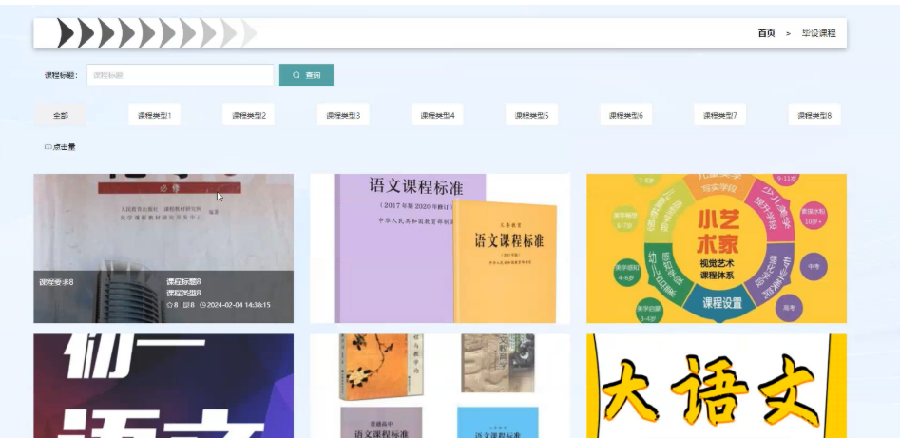Select the 全部 category tab
Viewport: 900px width, 438px height.
(60, 115)
